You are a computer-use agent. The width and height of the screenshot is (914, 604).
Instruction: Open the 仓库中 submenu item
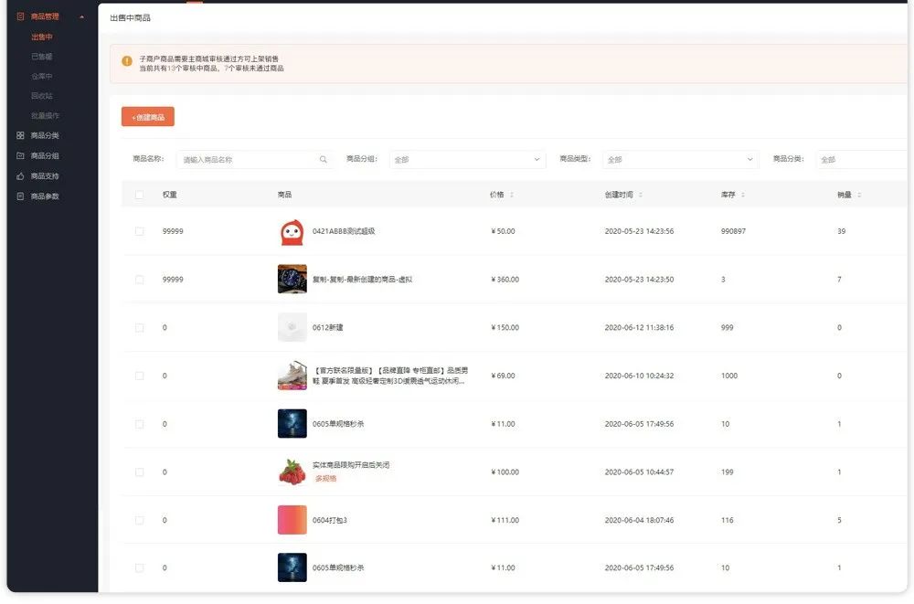click(x=42, y=77)
